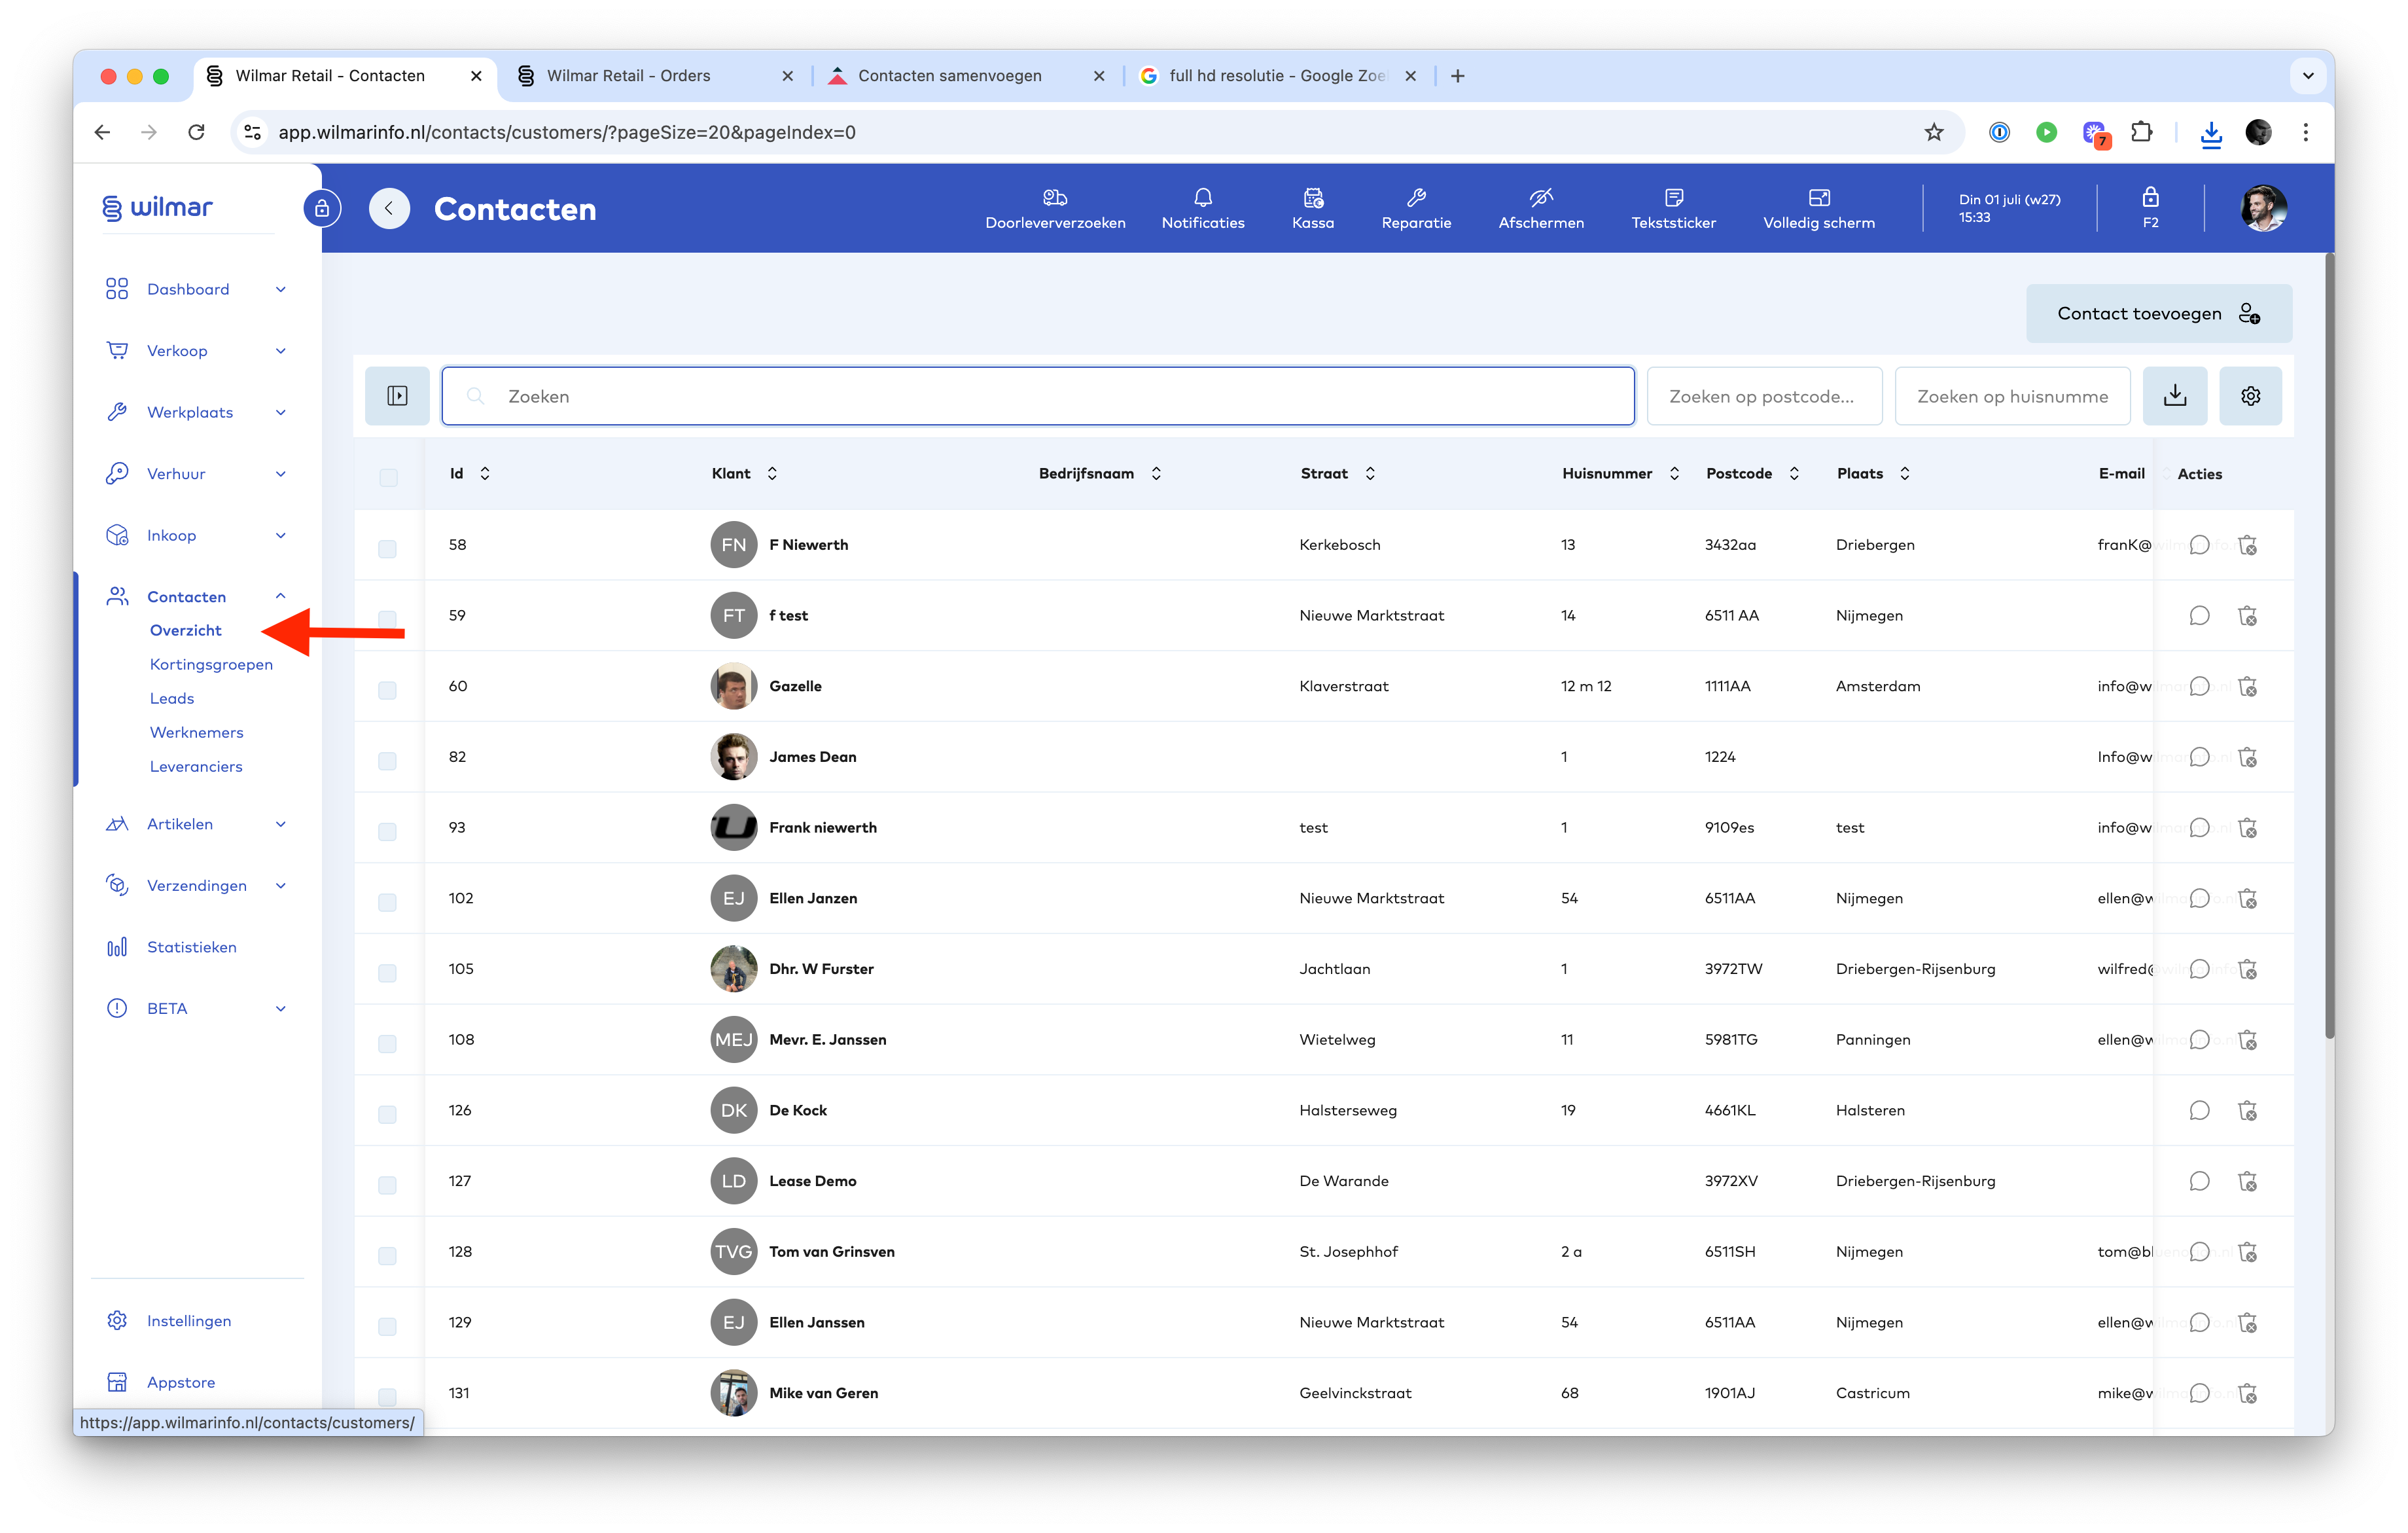
Task: Select all rows with header checkbox
Action: 388,477
